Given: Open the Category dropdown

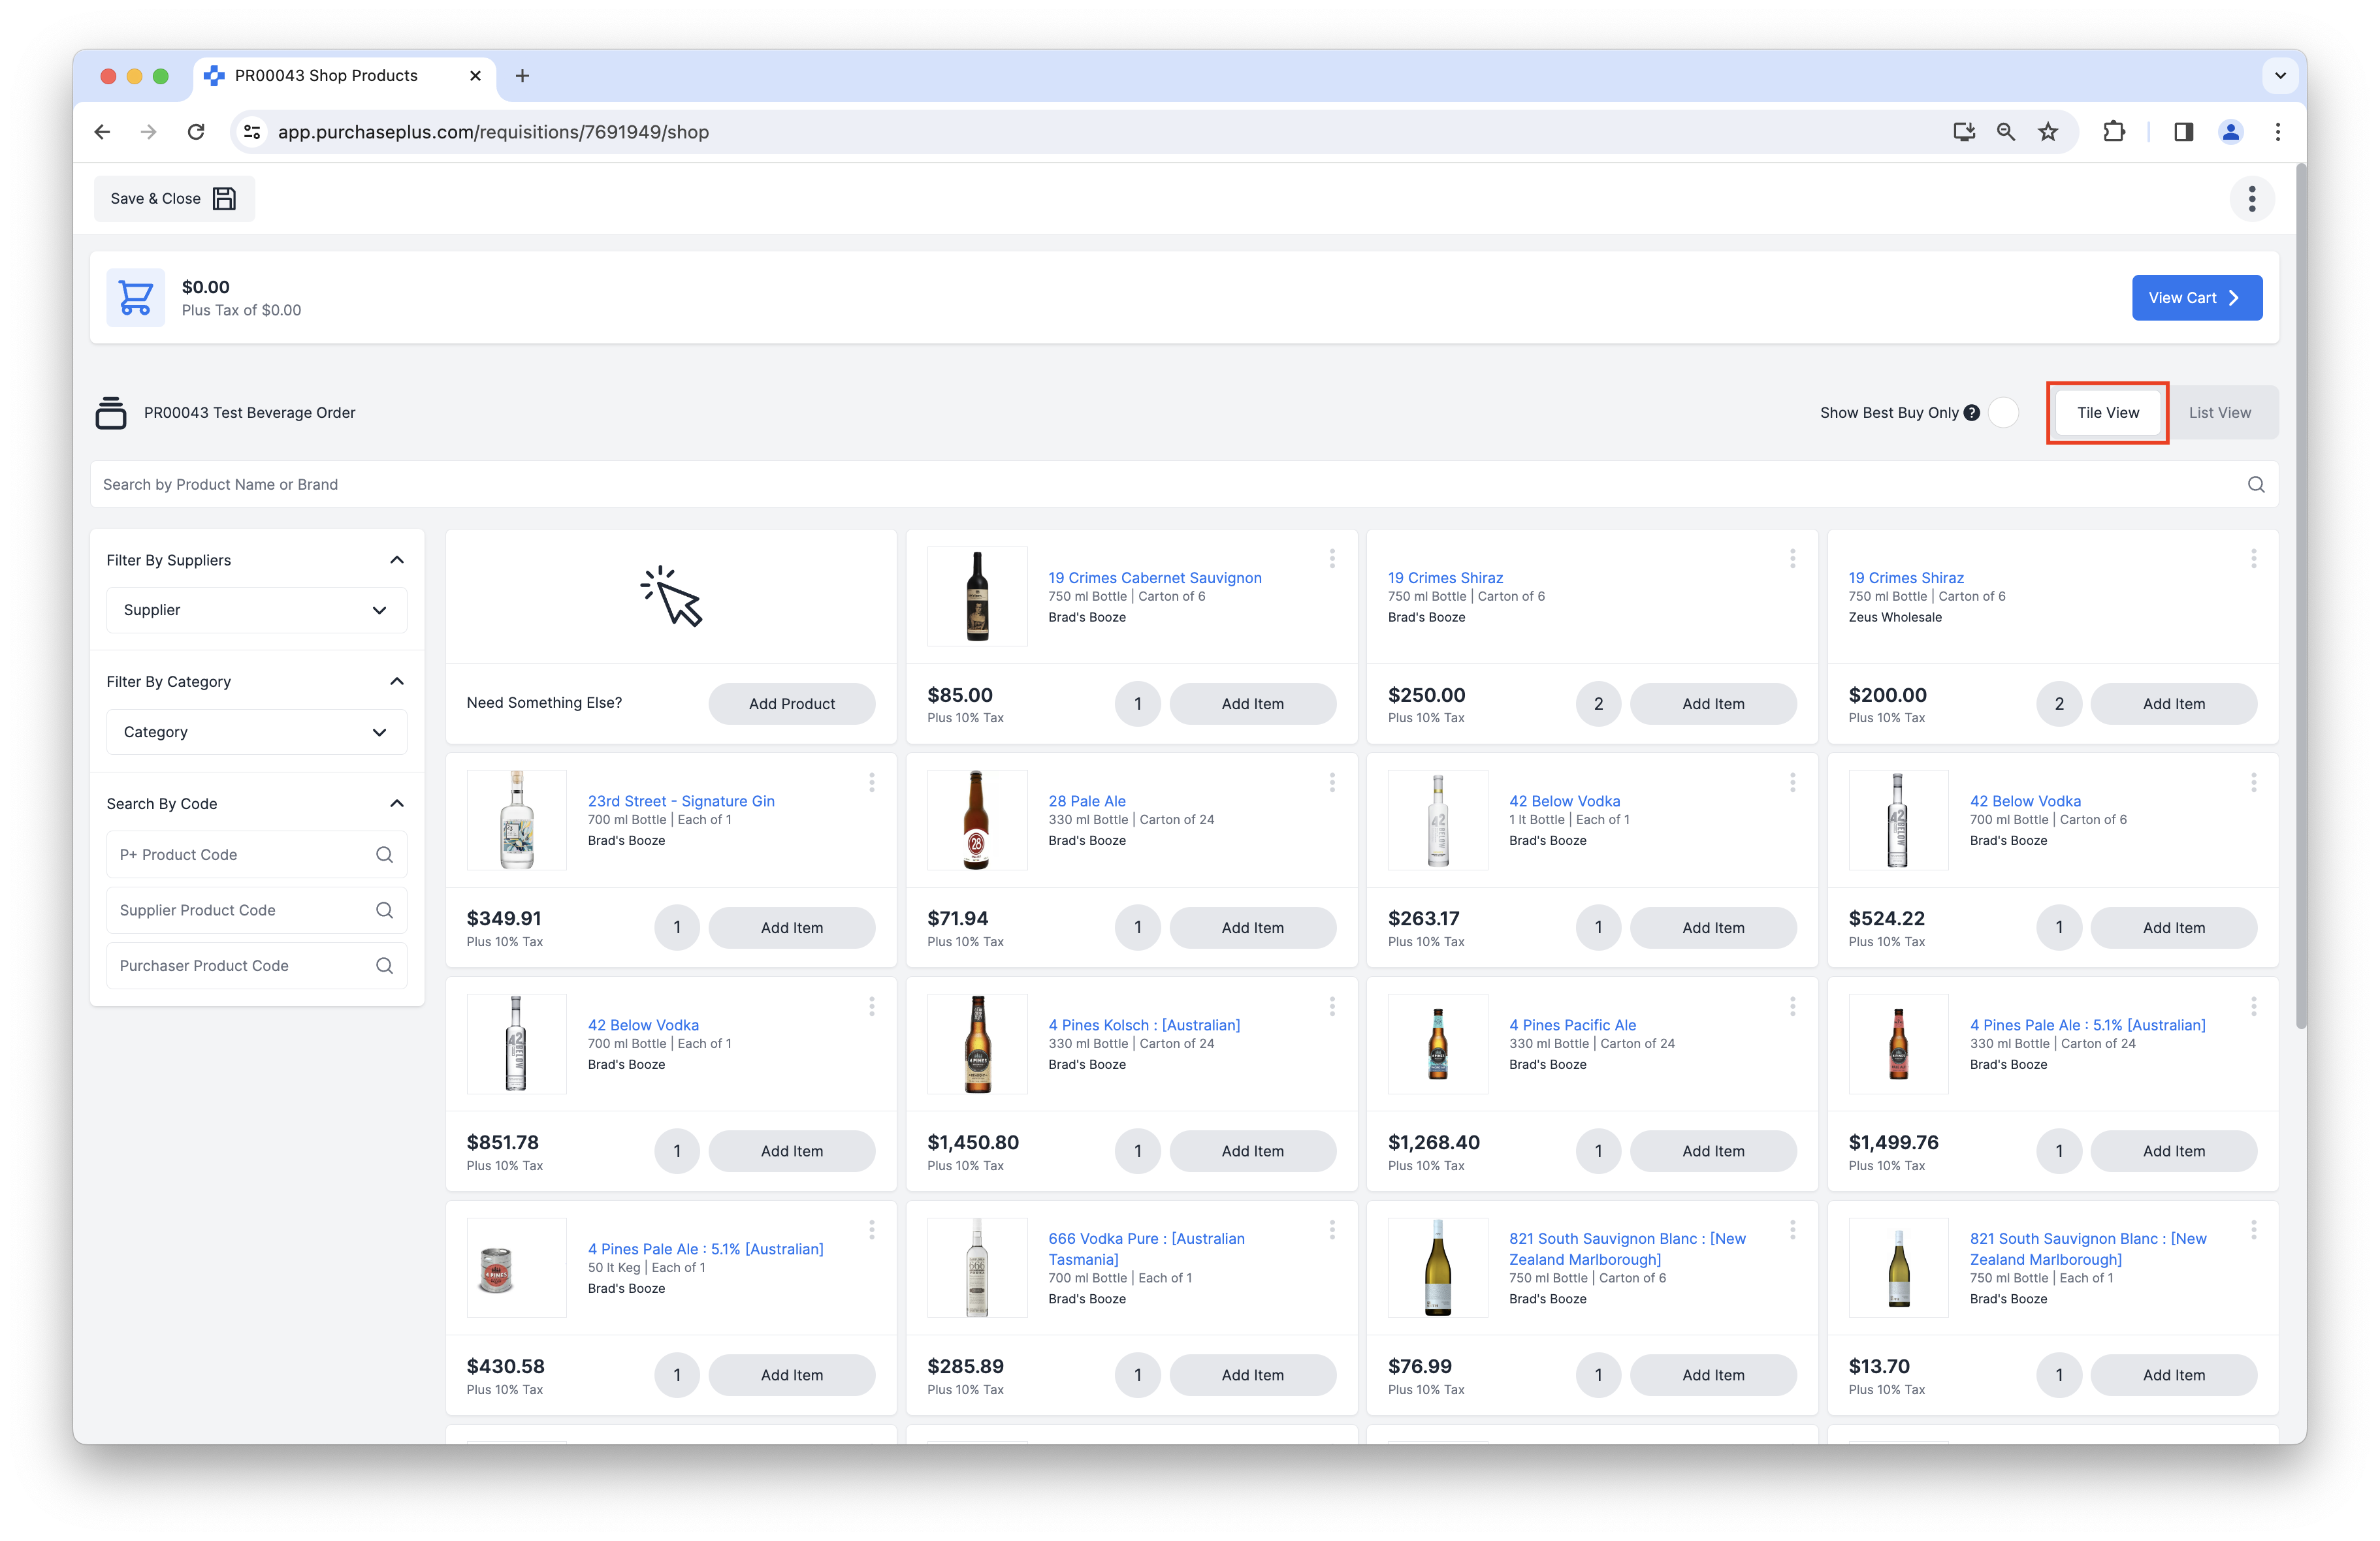Looking at the screenshot, I should point(256,732).
